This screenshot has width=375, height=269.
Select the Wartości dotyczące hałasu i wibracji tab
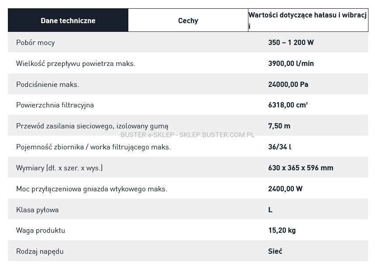(308, 21)
